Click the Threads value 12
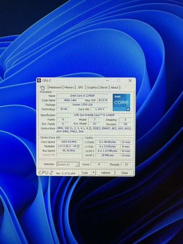This screenshot has width=183, height=244. tap(126, 165)
